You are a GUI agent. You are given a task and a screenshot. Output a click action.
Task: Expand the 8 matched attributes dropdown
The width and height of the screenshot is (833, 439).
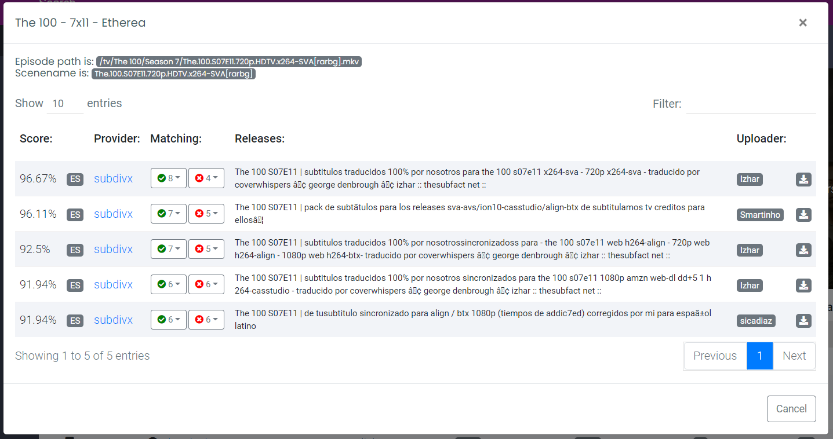pos(168,178)
